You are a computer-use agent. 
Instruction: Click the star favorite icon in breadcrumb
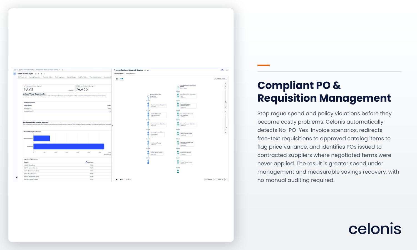[x=62, y=70]
